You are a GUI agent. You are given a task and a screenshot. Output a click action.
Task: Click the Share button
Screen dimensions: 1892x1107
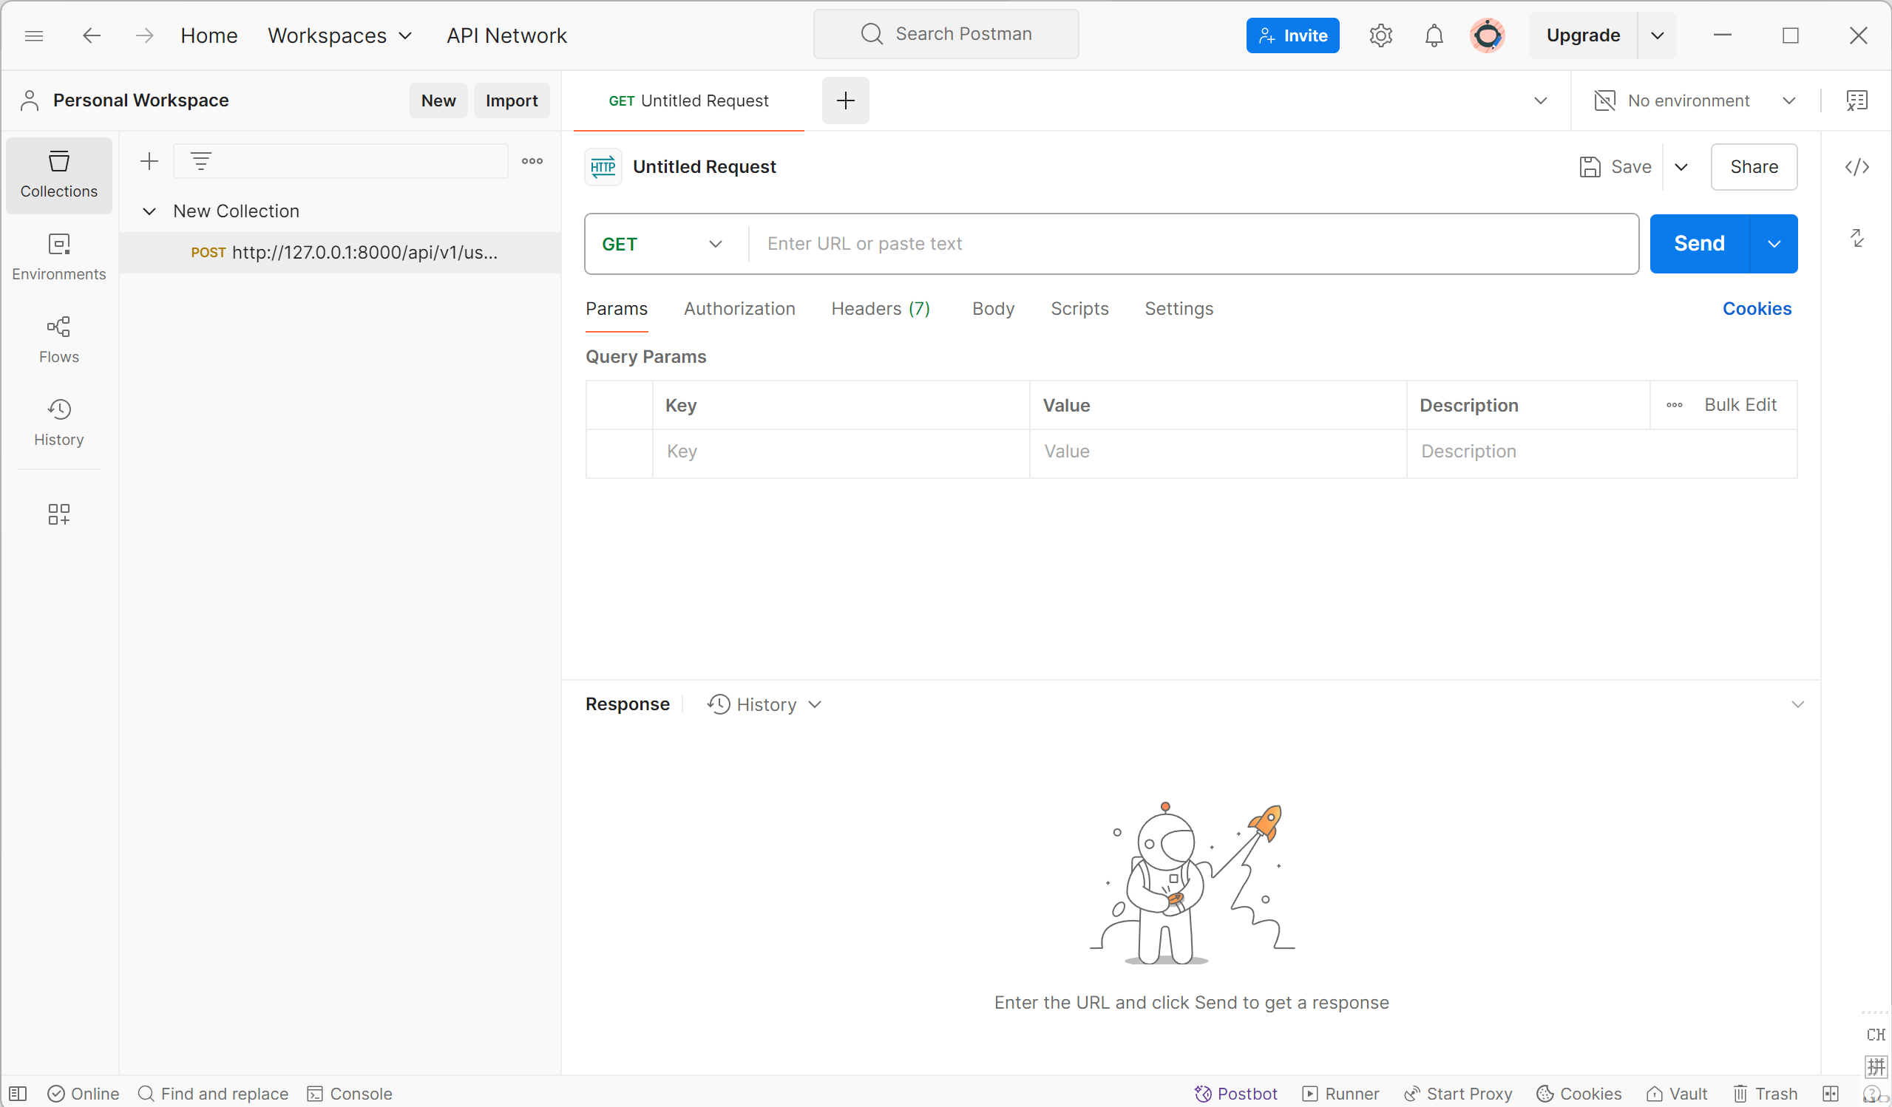pos(1753,166)
